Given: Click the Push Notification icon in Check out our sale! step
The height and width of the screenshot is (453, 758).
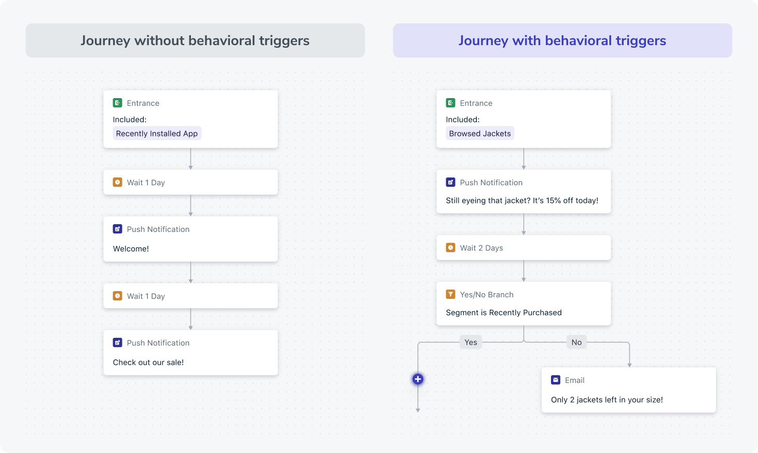Looking at the screenshot, I should click(x=118, y=343).
